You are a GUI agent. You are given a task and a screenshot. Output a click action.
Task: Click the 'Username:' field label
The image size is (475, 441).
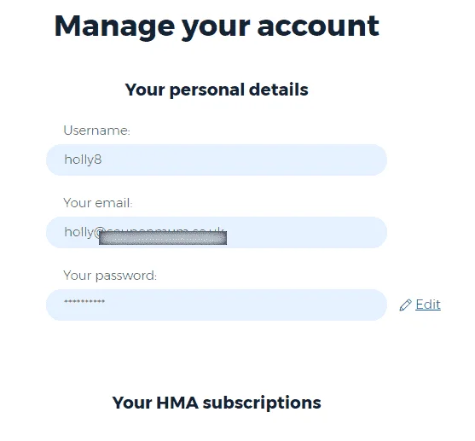(x=97, y=131)
